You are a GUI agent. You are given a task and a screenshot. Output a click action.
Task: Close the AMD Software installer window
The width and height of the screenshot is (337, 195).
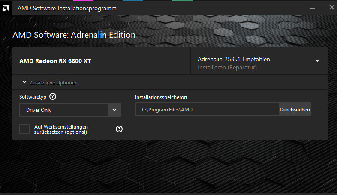click(x=331, y=8)
